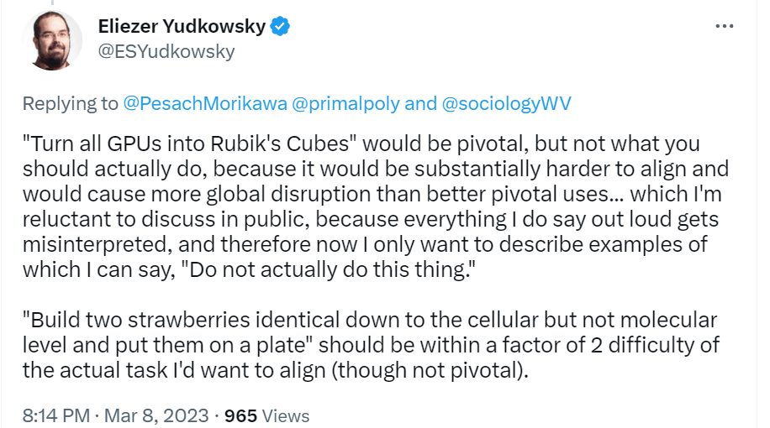Open the 8:14 PM timestamp link
The image size is (770, 428).
(56, 415)
